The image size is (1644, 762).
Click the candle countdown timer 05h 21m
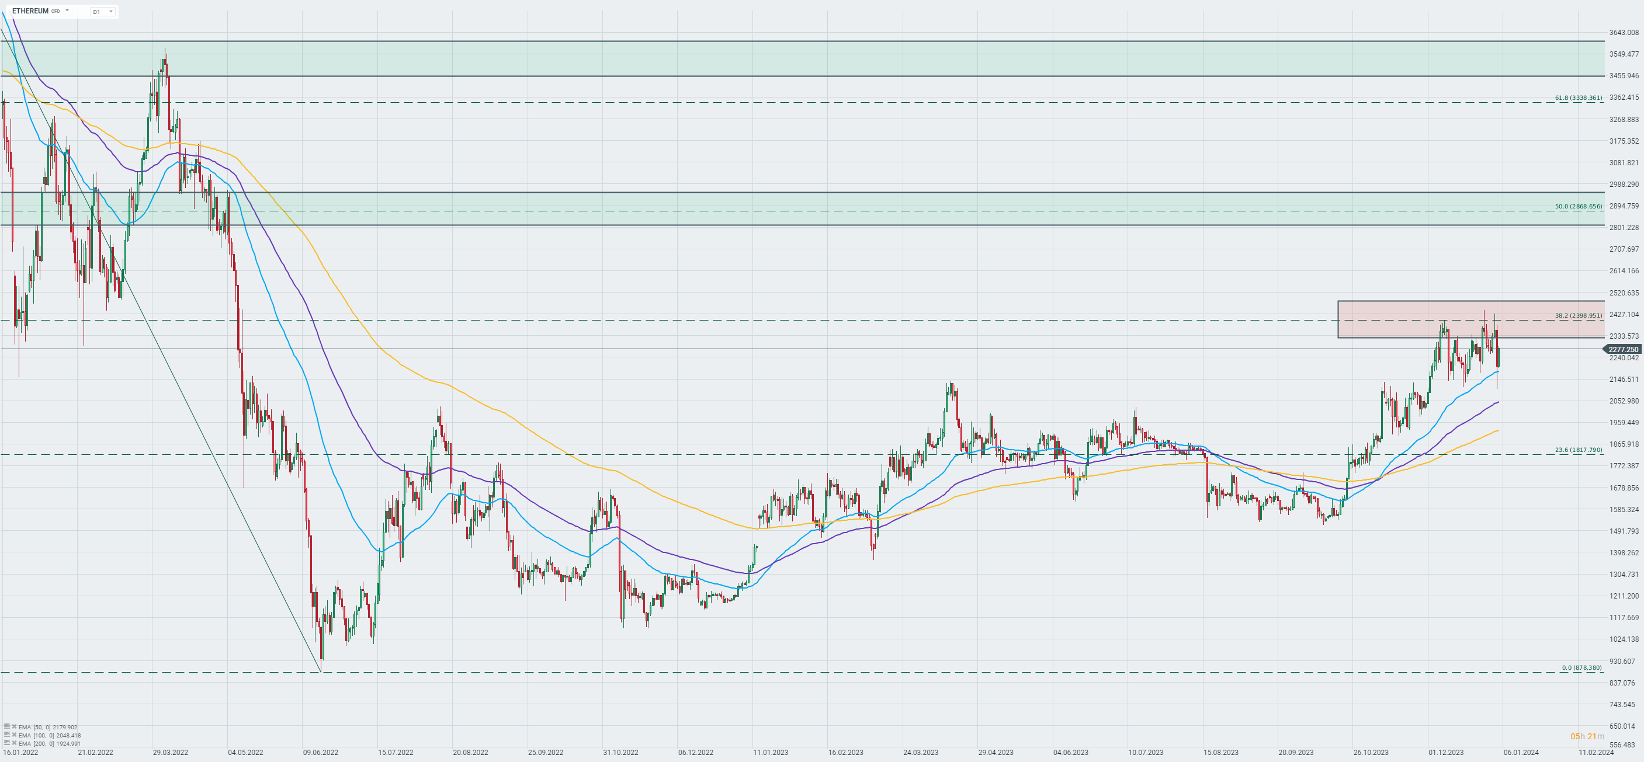pos(1587,736)
